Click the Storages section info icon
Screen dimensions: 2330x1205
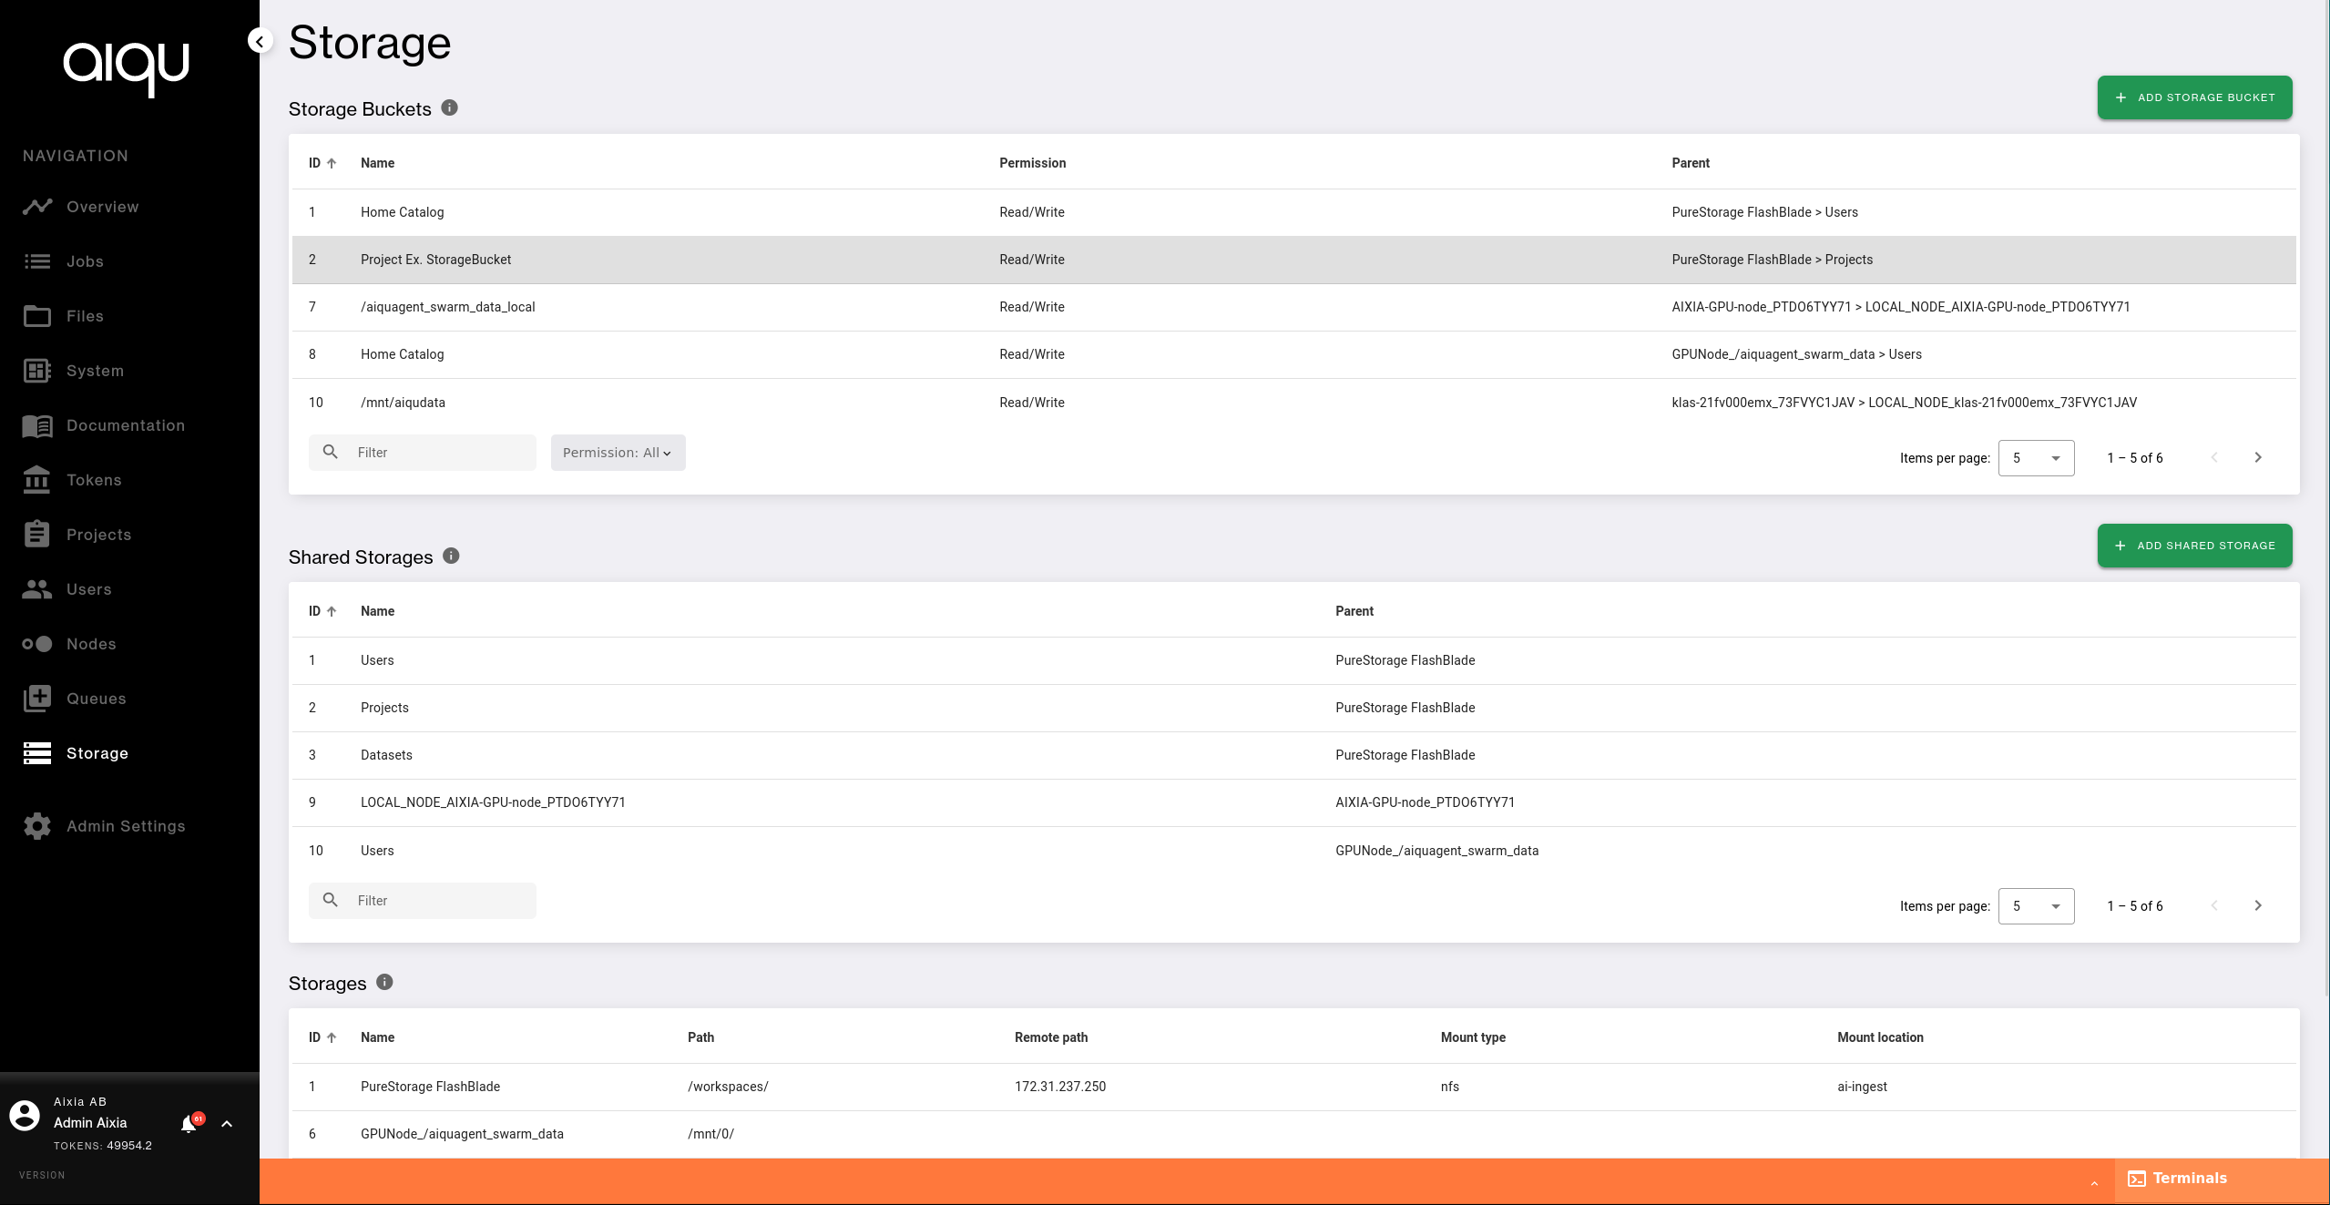[x=384, y=982]
